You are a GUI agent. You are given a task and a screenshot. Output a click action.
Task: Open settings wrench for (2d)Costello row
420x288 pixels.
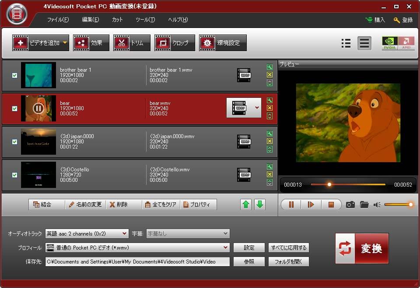point(270,167)
